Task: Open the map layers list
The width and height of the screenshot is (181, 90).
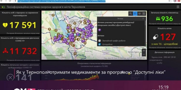Action: [140, 13]
